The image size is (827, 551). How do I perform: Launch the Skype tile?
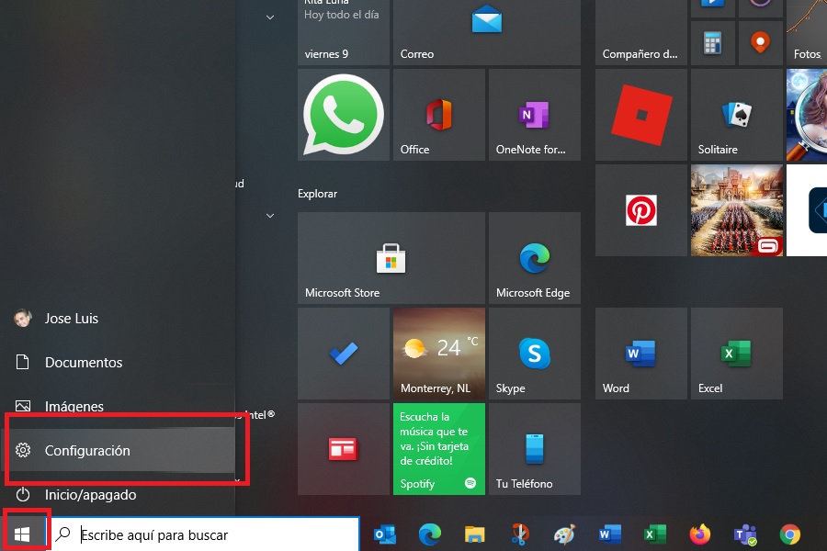(x=534, y=354)
